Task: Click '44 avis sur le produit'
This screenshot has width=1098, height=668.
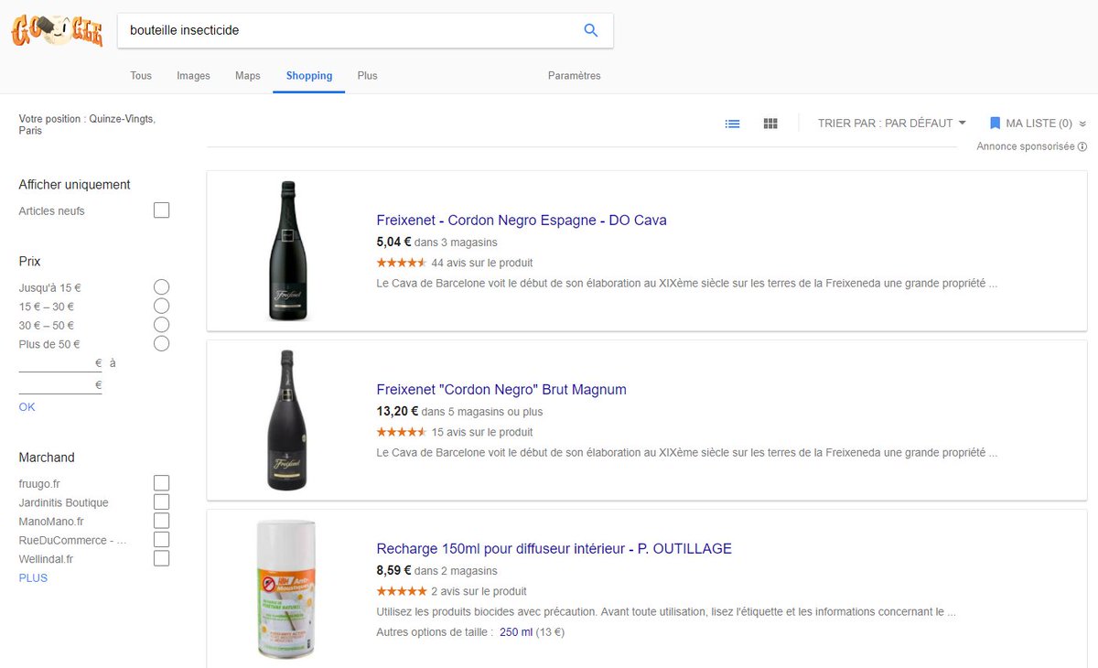Action: (481, 264)
